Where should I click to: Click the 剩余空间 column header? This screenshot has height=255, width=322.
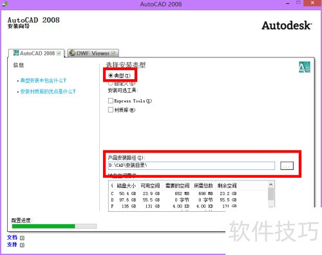[227, 185]
